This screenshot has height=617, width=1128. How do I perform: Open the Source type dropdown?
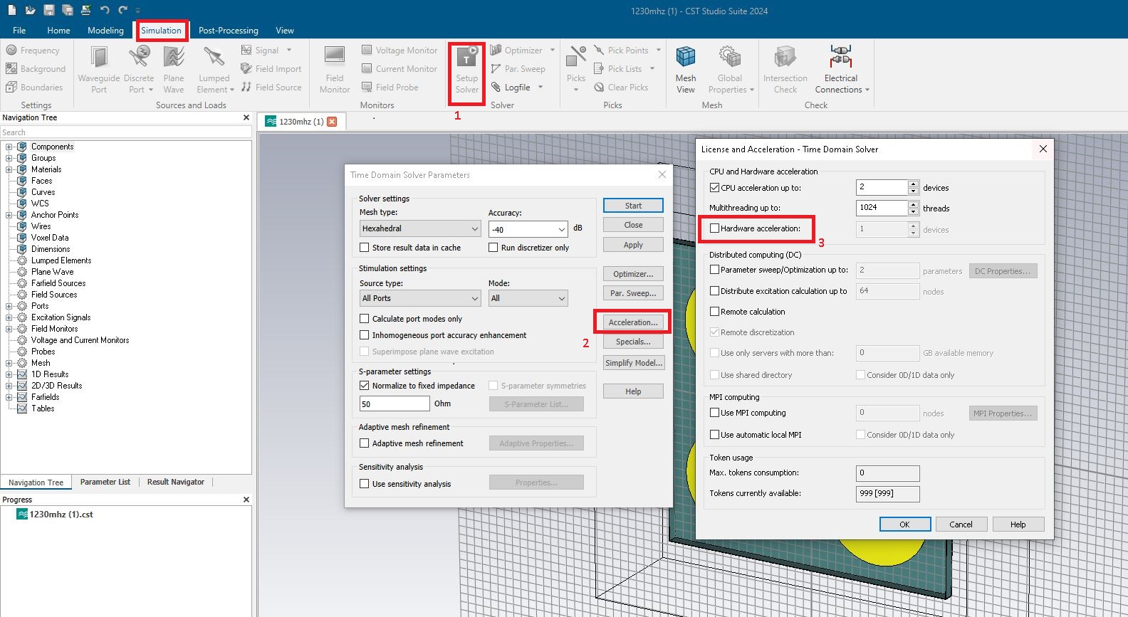pos(420,298)
